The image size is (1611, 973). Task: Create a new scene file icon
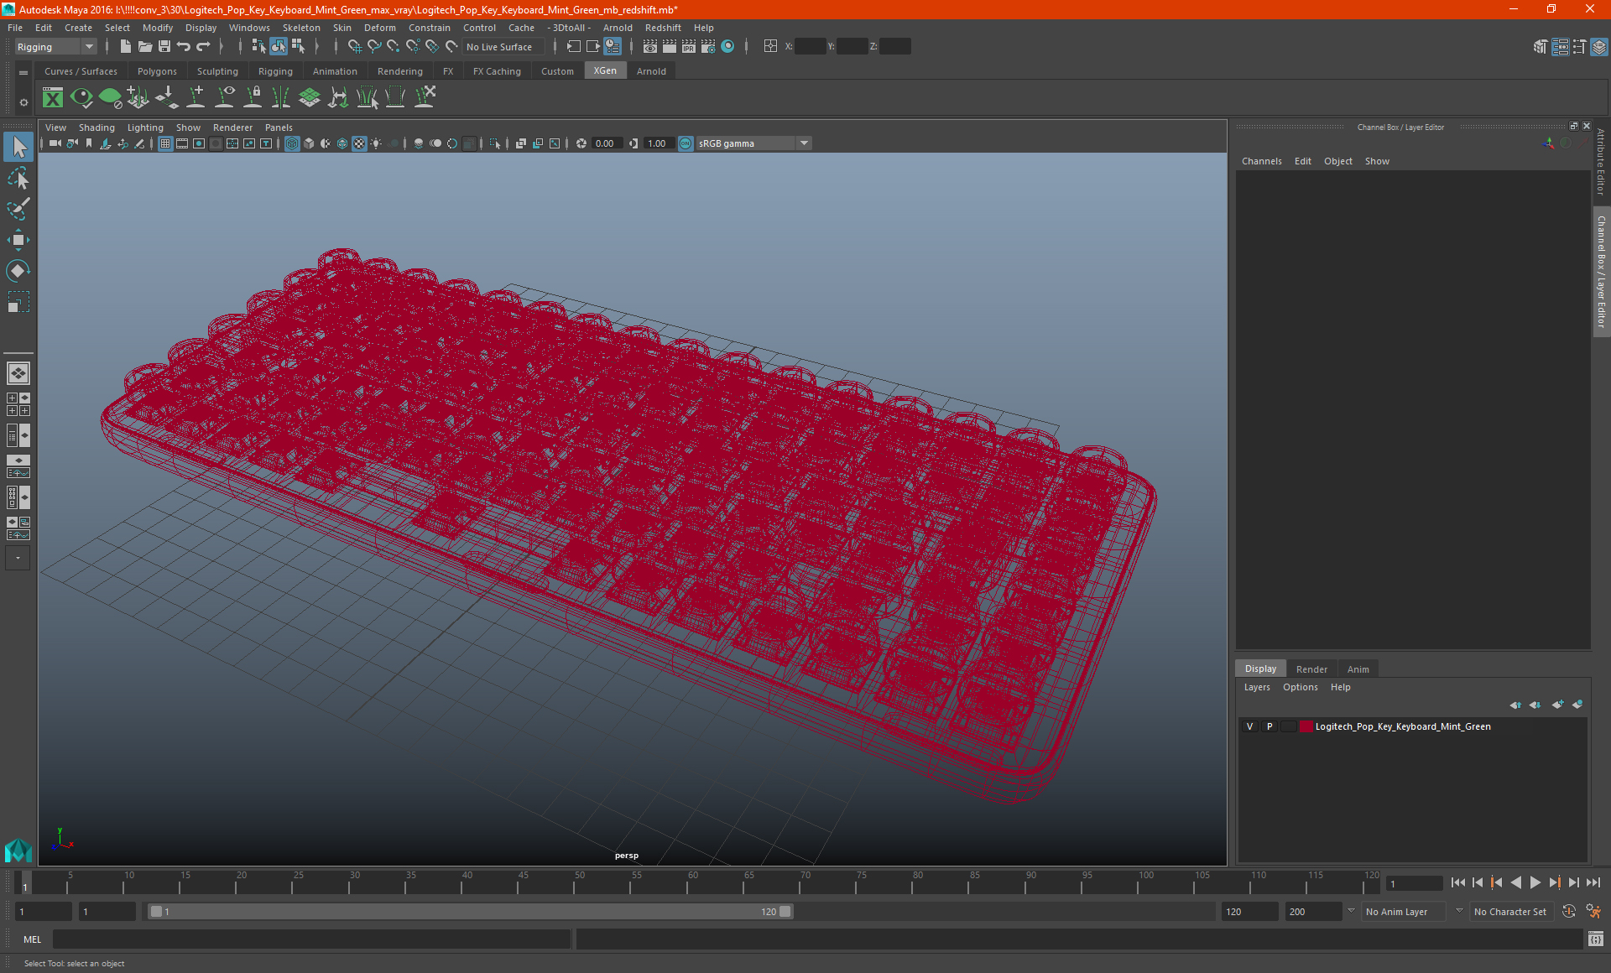[125, 47]
